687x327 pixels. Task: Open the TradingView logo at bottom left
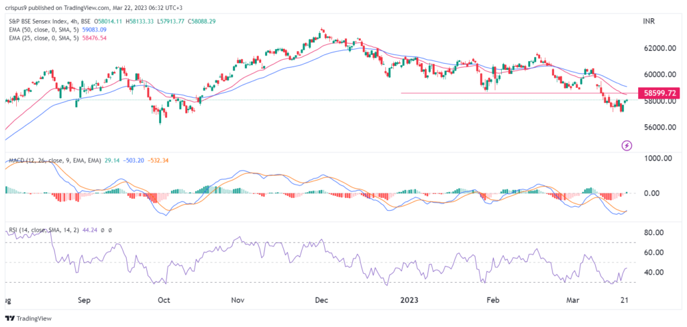coord(28,319)
